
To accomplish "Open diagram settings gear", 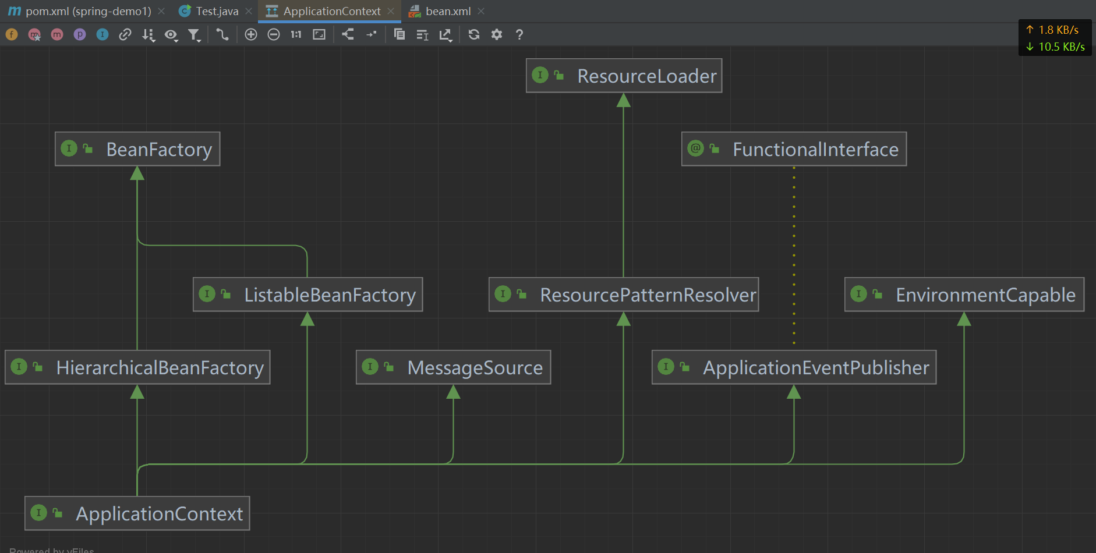I will (497, 35).
